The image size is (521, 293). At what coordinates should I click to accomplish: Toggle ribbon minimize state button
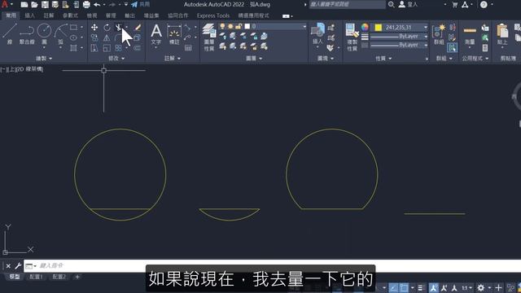pos(286,16)
